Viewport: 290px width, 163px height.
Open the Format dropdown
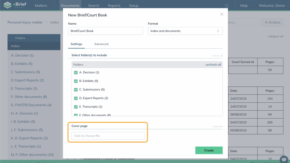tap(185, 31)
